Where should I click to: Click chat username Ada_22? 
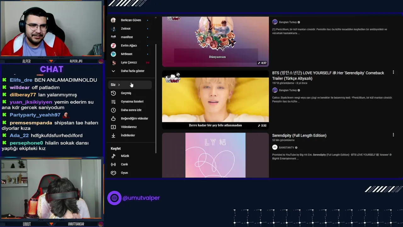tap(19, 136)
